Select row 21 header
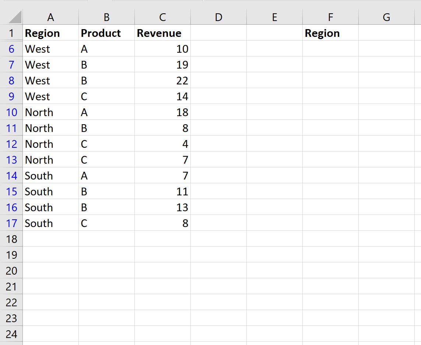Image resolution: width=421 pixels, height=345 pixels. pos(11,286)
